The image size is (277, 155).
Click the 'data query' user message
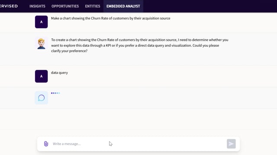coord(59,73)
